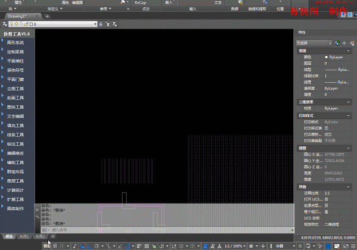Collapse the 打印样式 section

[x=348, y=115]
